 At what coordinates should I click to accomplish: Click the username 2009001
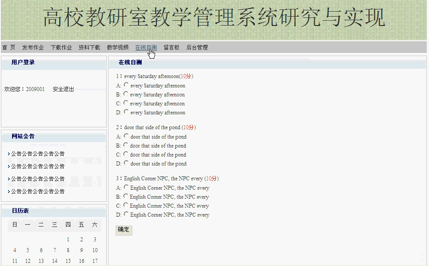point(35,89)
